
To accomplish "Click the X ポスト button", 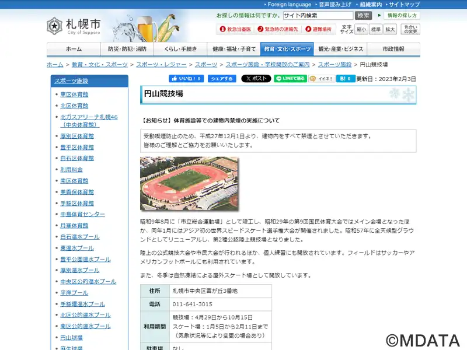I will [x=256, y=79].
